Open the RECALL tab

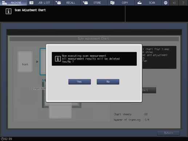pos(67,3)
